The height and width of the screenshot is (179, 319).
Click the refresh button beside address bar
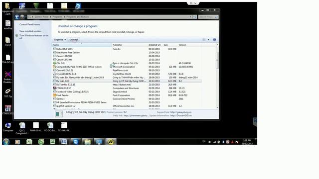pyautogui.click(x=195, y=17)
